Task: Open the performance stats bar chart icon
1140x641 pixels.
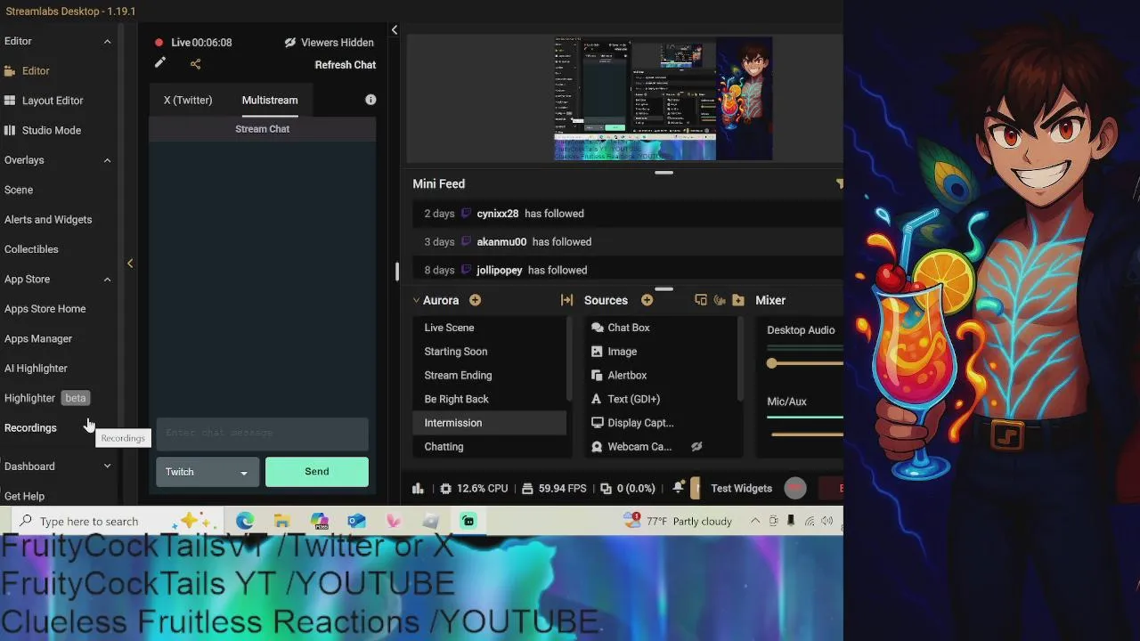Action: click(418, 488)
